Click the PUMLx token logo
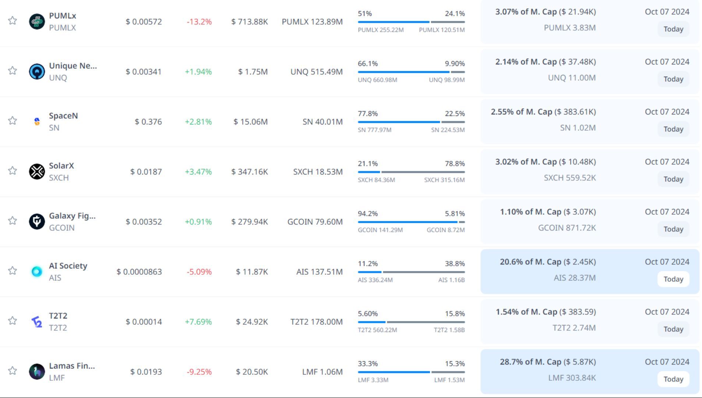This screenshot has height=398, width=702. tap(37, 21)
